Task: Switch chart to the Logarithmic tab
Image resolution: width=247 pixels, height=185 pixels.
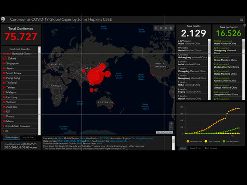Action: coord(195,148)
